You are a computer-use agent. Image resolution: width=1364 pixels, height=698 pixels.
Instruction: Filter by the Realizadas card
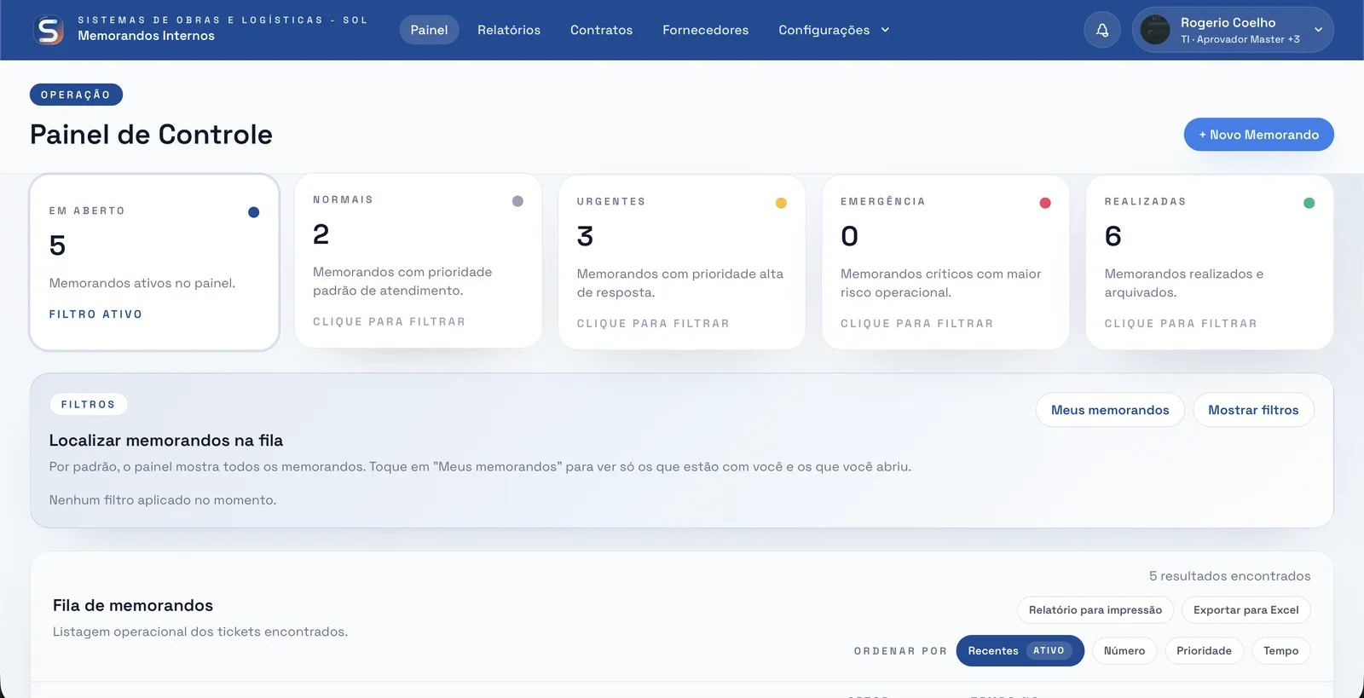tap(1210, 262)
